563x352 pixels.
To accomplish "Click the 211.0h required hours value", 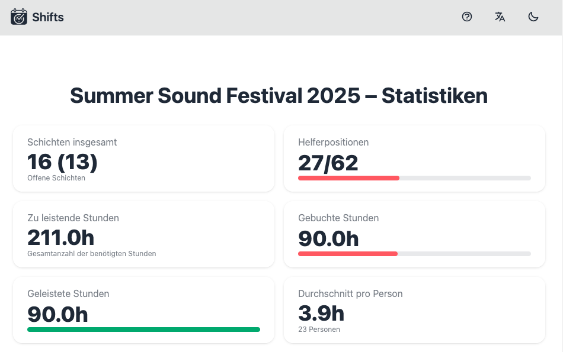I will point(60,237).
